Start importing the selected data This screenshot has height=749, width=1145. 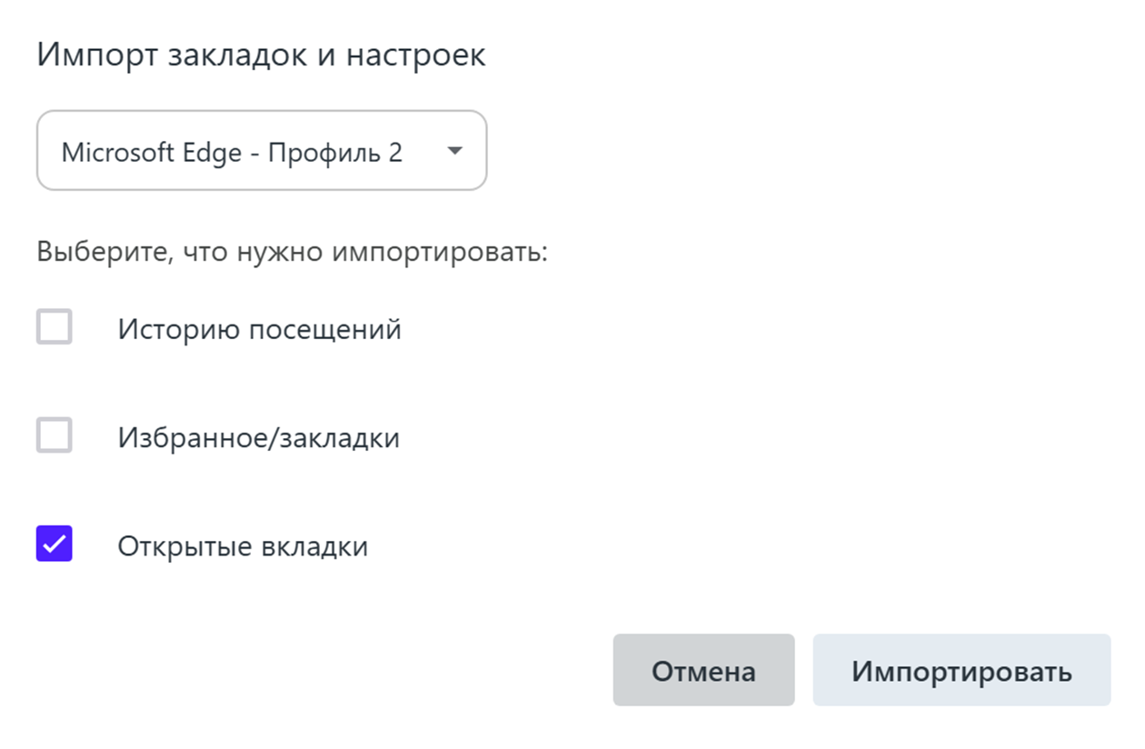coord(961,670)
